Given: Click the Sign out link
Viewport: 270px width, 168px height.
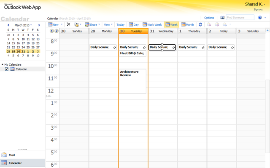Looking at the screenshot, I should point(258,9).
